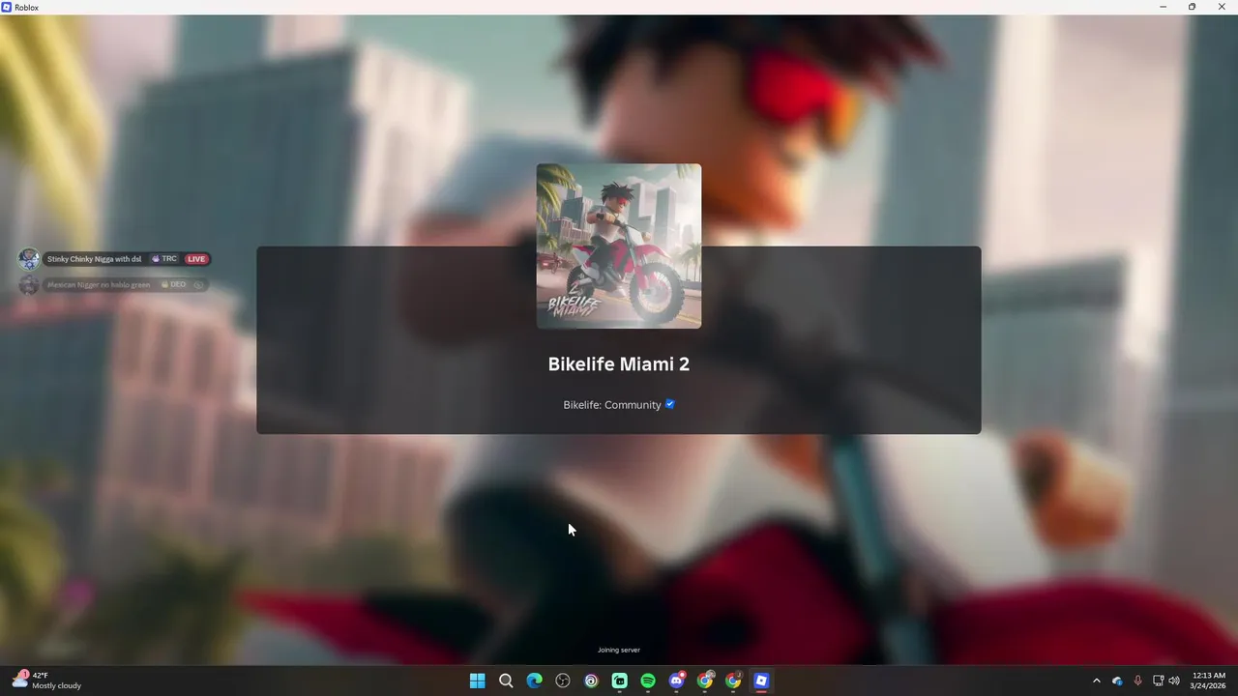Open OBS Studio from the taskbar
This screenshot has width=1238, height=696.
point(563,681)
